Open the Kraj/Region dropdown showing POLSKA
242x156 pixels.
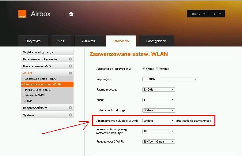[170, 79]
